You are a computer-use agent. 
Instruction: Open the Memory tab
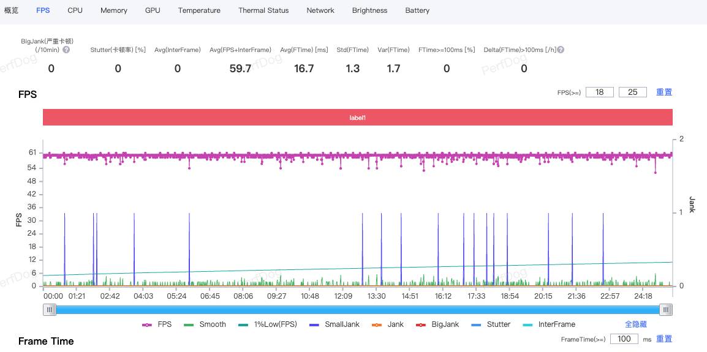tap(114, 10)
